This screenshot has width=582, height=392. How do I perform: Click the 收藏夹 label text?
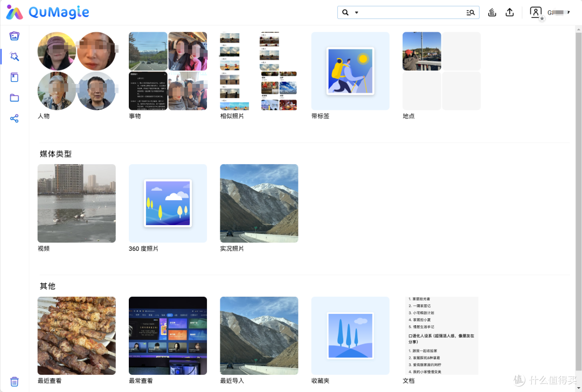[320, 381]
